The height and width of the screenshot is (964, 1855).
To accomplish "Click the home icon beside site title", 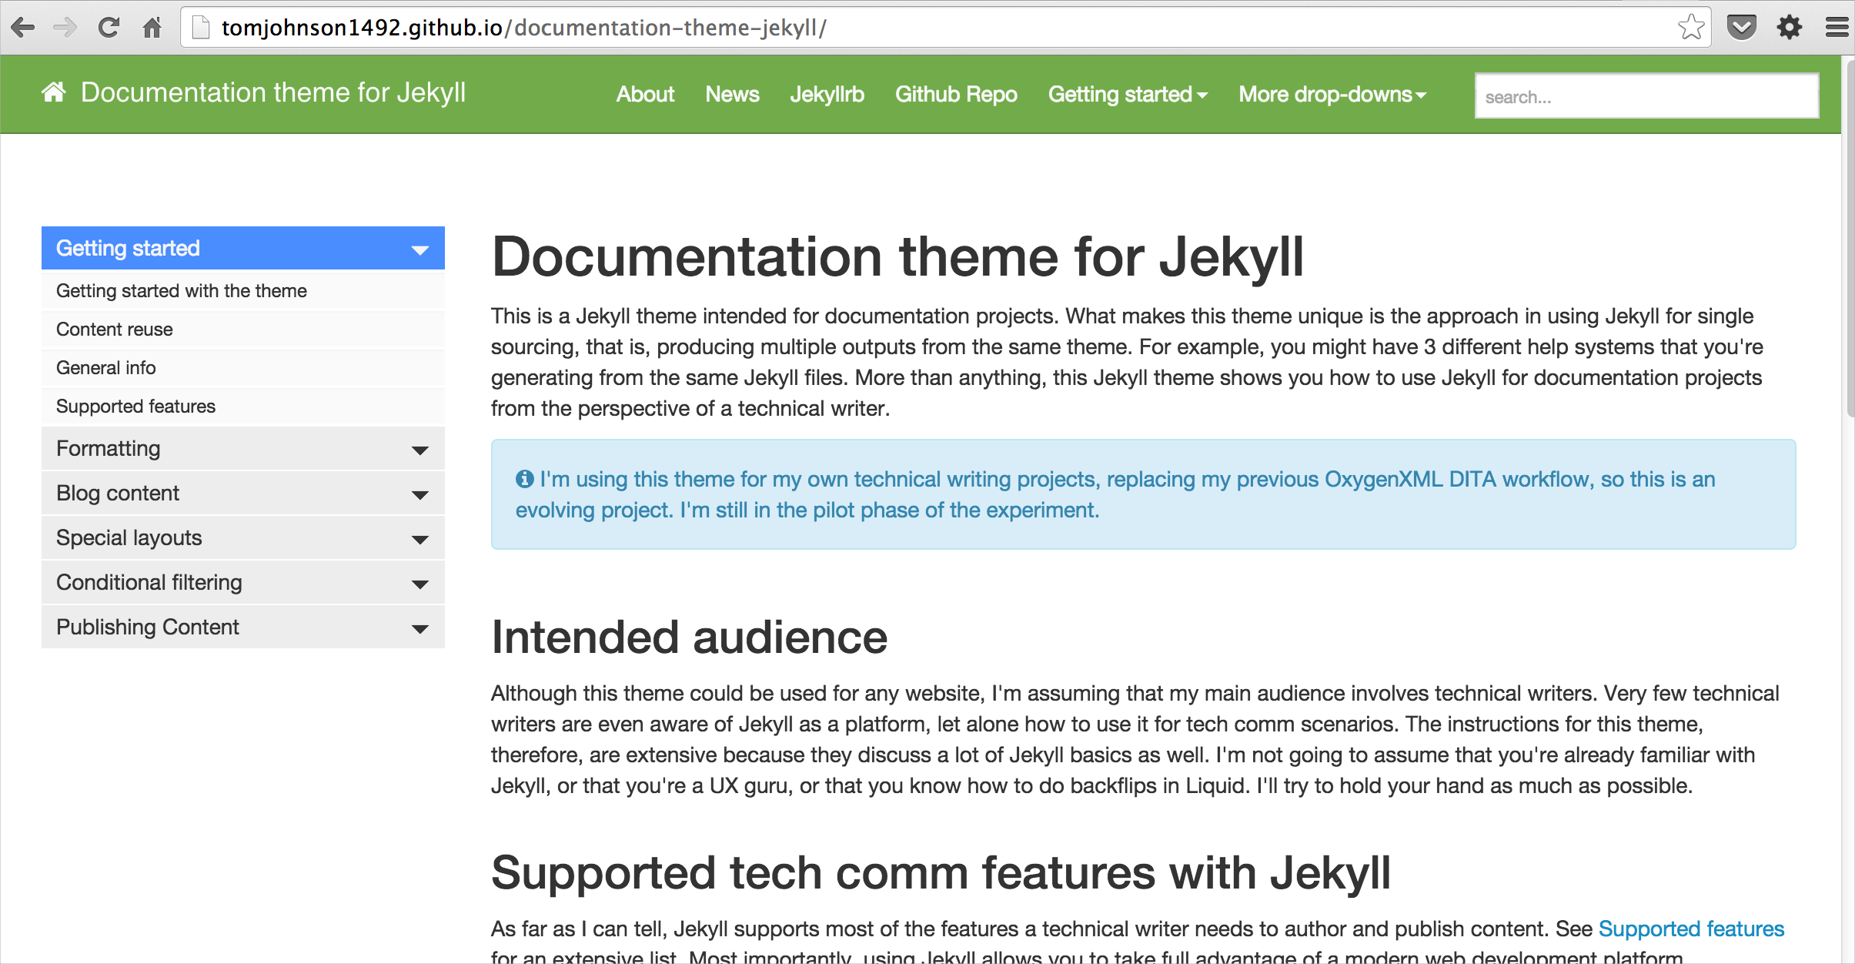I will [54, 92].
